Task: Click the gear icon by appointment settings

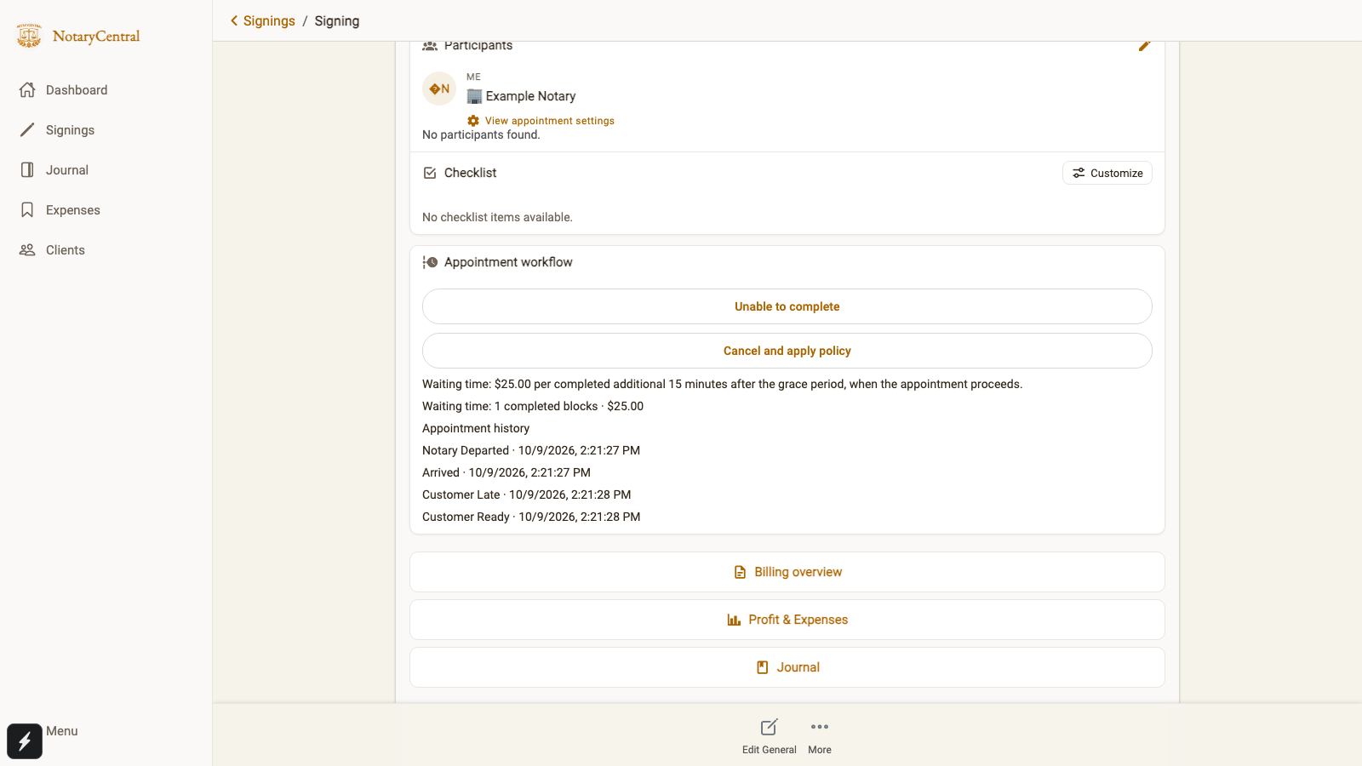Action: 473,121
